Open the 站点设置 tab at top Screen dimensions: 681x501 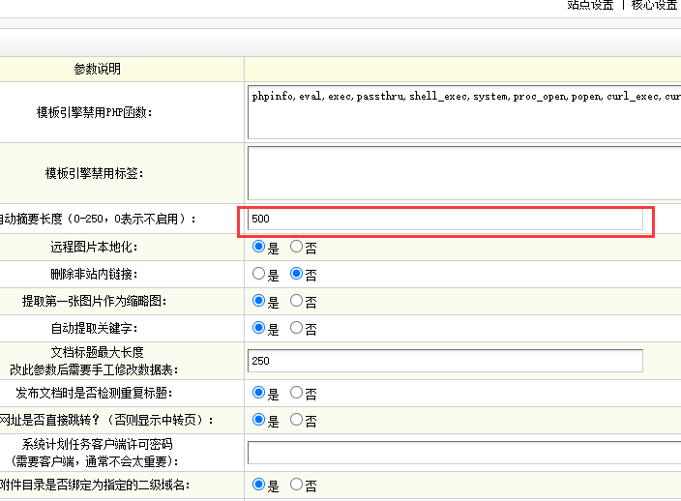(590, 5)
